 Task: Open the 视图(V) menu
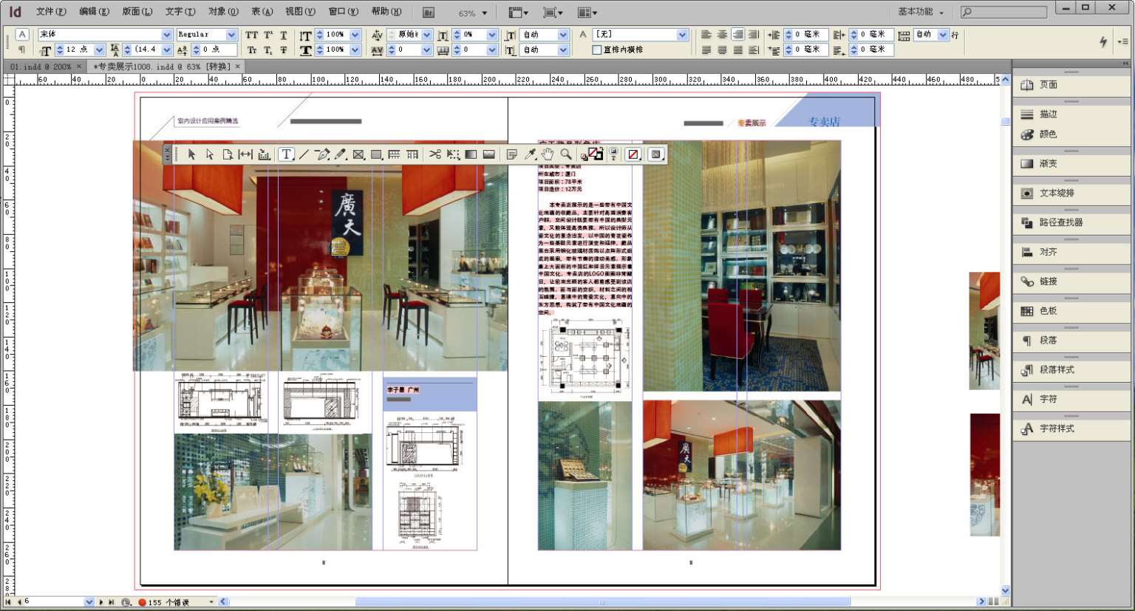click(300, 12)
